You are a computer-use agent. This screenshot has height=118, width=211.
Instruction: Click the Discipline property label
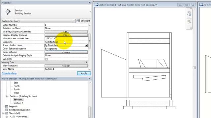pyautogui.click(x=7, y=42)
